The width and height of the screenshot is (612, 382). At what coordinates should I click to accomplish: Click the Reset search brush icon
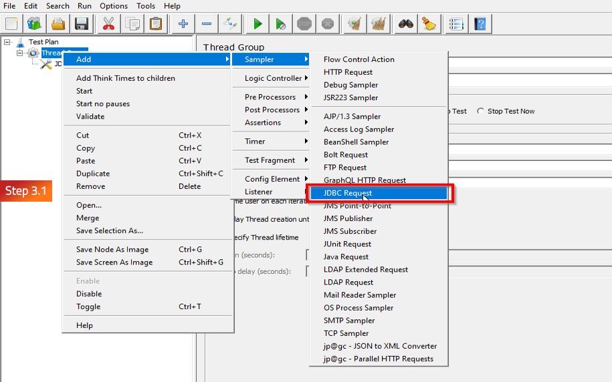pos(429,24)
